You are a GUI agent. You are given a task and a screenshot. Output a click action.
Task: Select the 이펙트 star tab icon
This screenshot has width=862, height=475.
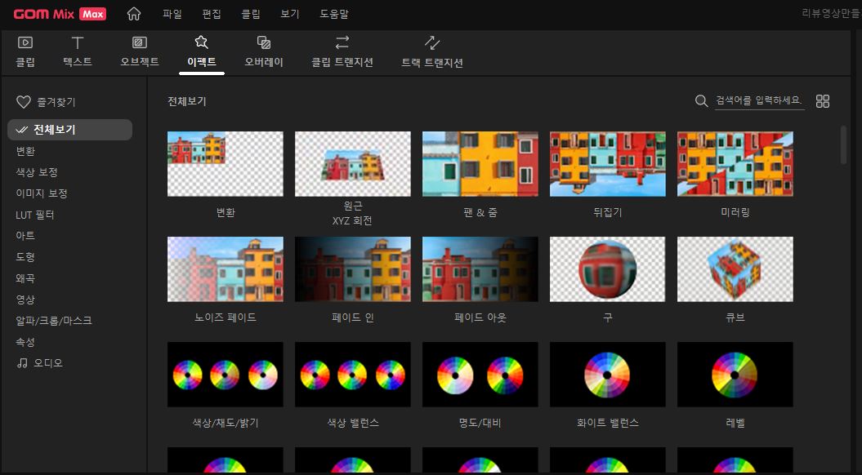click(x=202, y=42)
